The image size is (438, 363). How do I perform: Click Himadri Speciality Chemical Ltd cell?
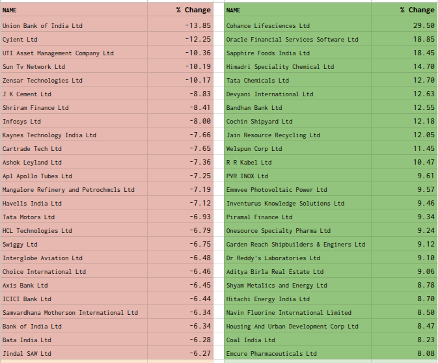tap(297, 67)
